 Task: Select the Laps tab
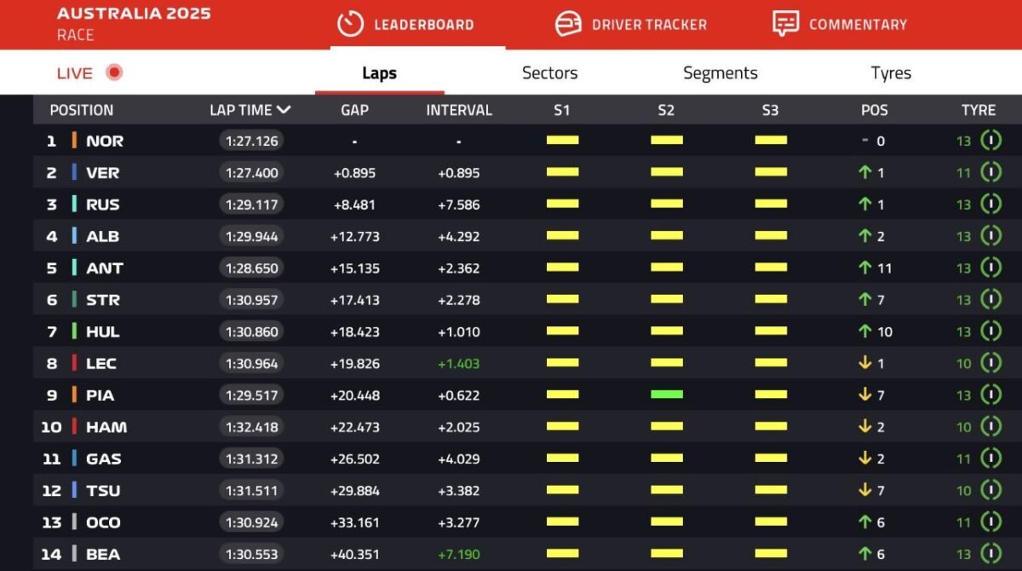(379, 73)
